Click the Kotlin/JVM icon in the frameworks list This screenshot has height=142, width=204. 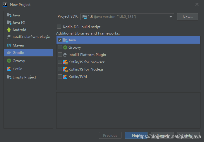(x=65, y=77)
